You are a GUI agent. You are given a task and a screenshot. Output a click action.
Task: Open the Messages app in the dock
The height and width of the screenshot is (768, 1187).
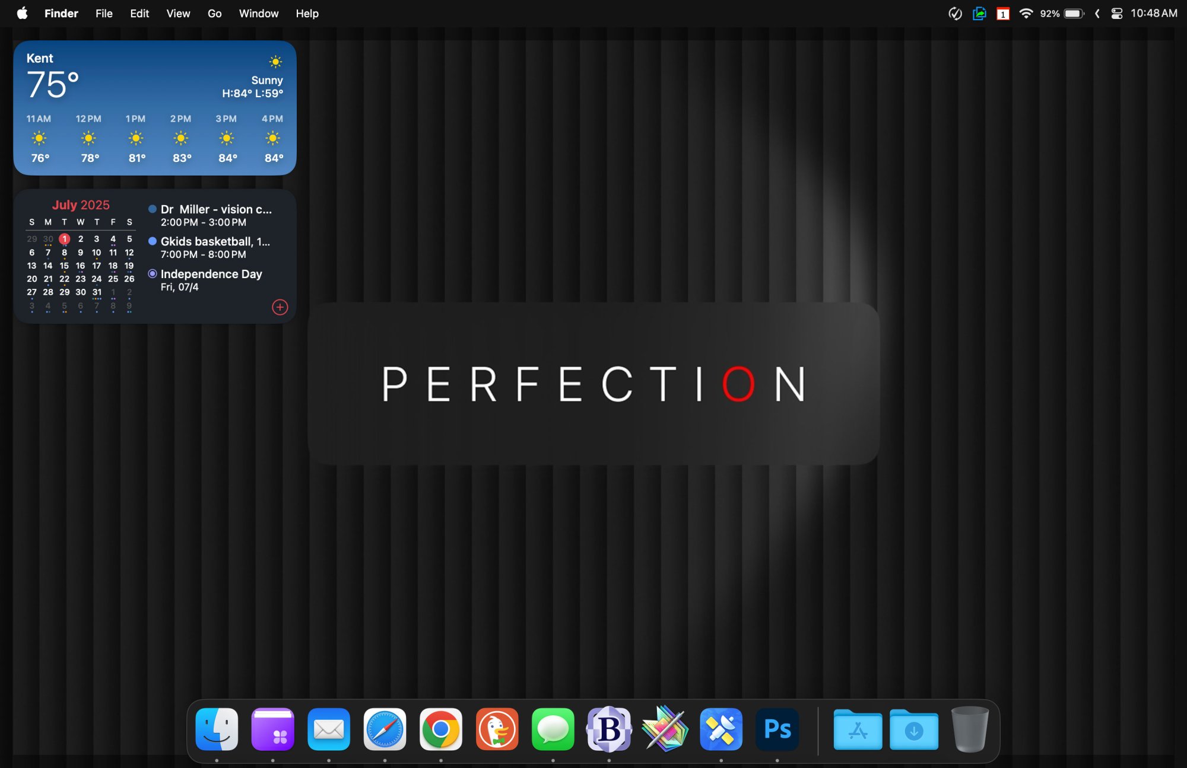point(553,729)
